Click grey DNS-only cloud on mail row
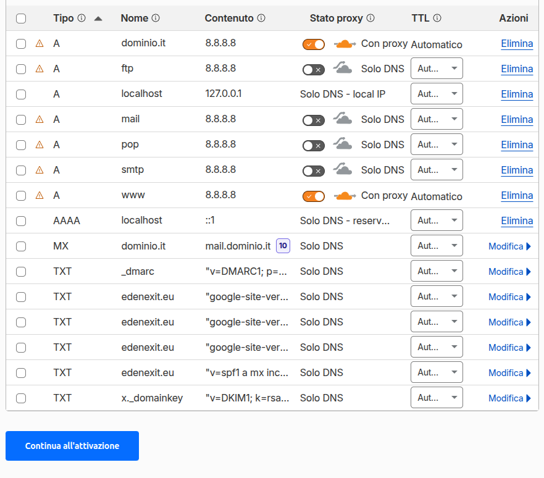The width and height of the screenshot is (544, 478). coord(343,119)
